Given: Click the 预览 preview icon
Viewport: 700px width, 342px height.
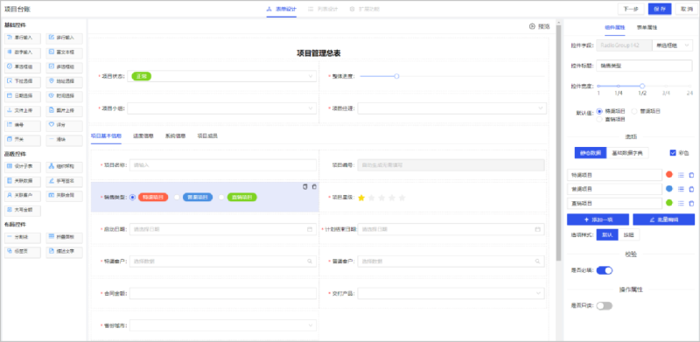Looking at the screenshot, I should point(532,26).
